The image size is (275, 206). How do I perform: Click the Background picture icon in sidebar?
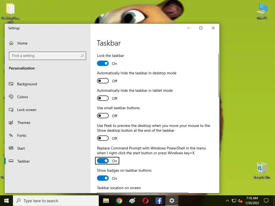[11, 84]
